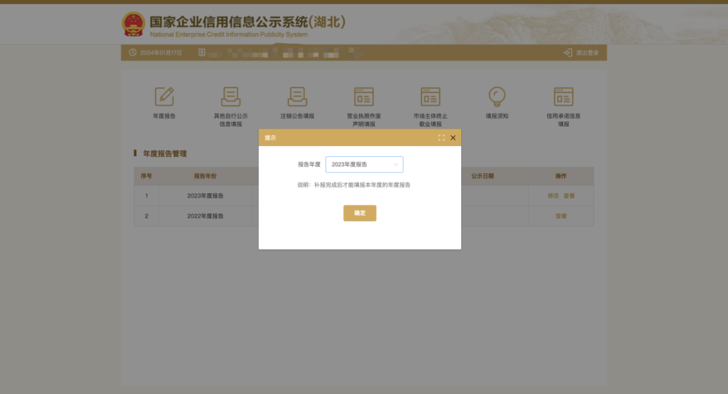The height and width of the screenshot is (394, 728).
Task: Open the 填报须知 lightbulb icon
Action: pos(497,97)
